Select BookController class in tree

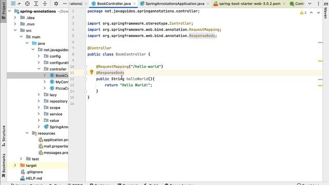[x=59, y=76]
